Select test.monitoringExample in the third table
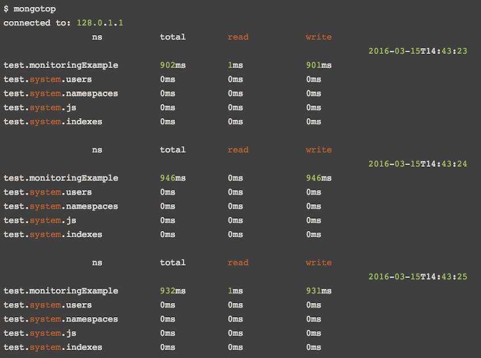The width and height of the screenshot is (481, 358). 61,290
